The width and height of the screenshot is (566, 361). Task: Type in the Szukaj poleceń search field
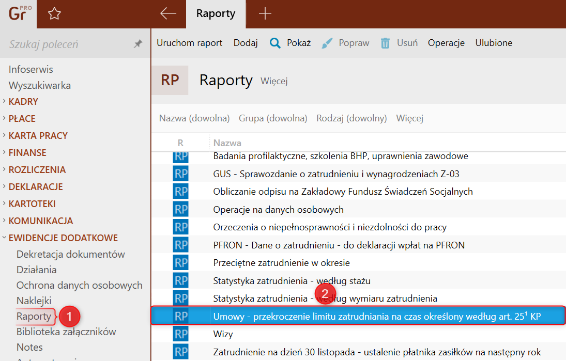click(x=67, y=44)
